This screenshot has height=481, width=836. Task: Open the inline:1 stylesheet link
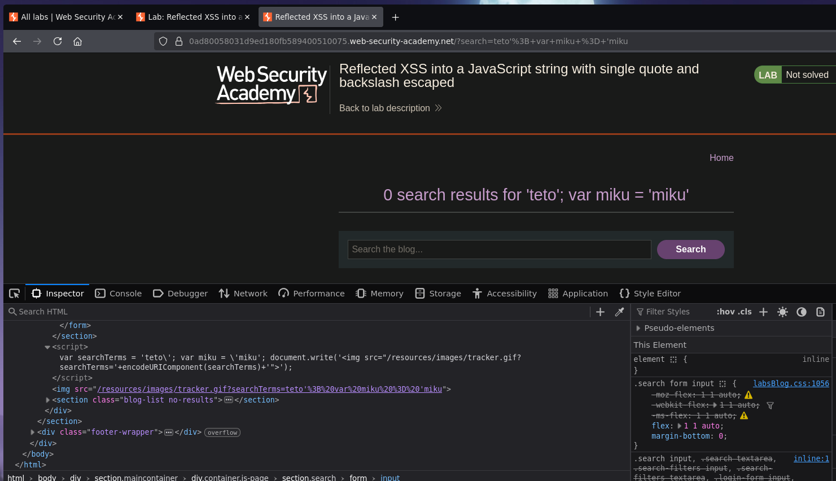coord(811,459)
